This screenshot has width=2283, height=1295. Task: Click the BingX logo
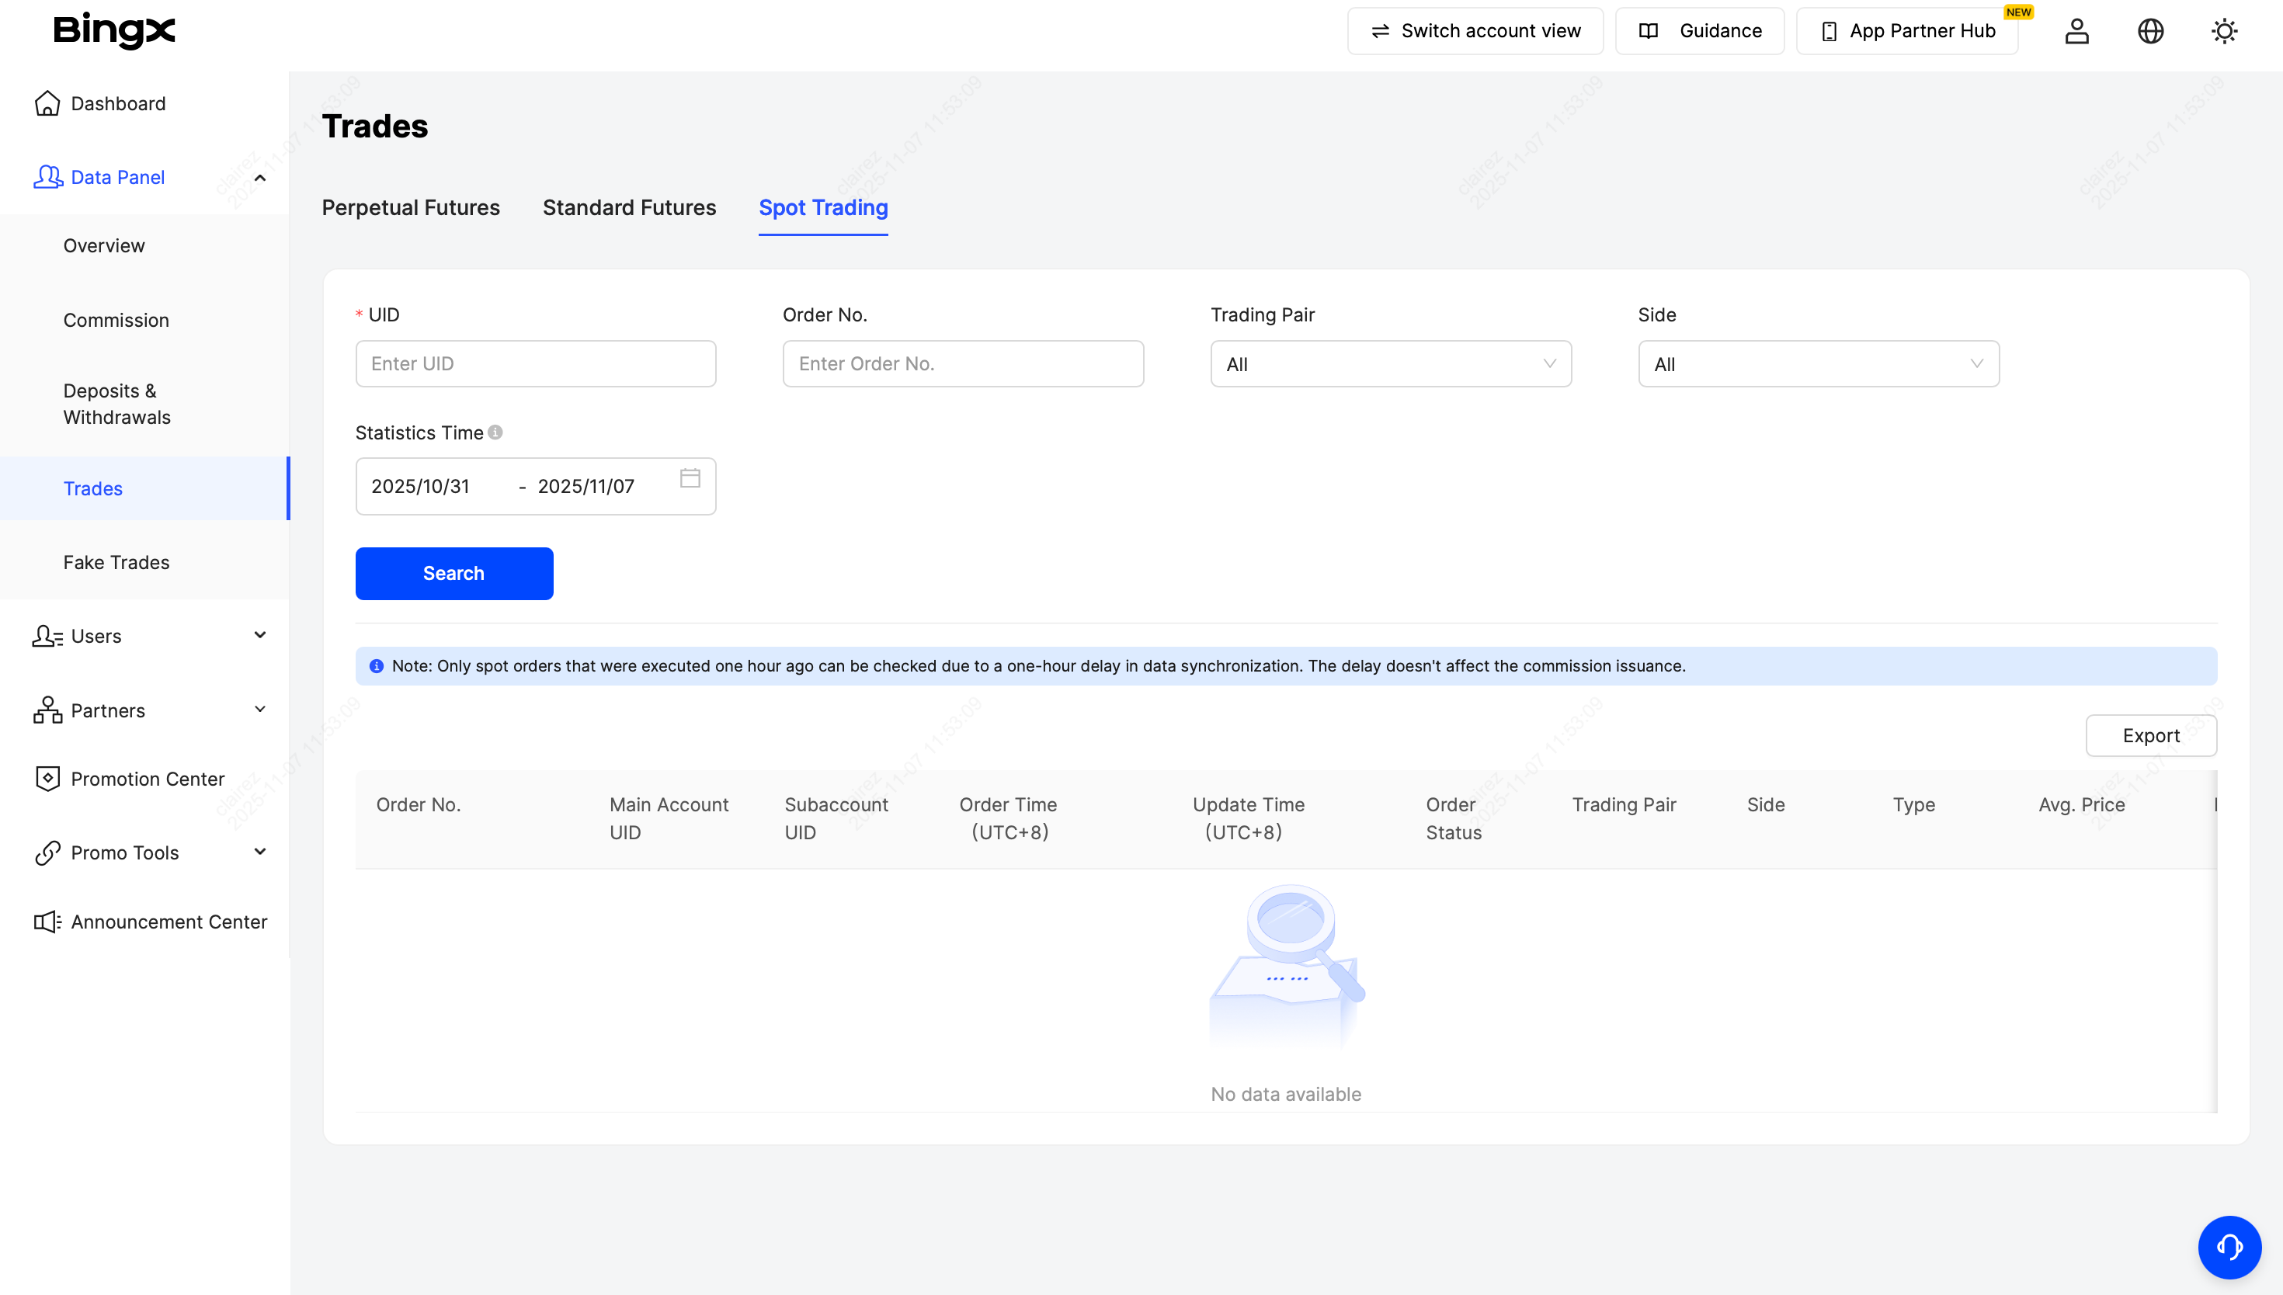[114, 30]
